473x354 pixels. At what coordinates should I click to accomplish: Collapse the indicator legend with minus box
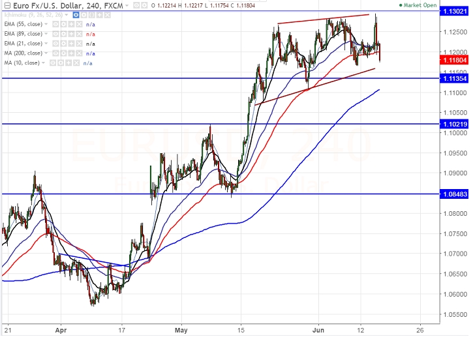pos(7,5)
